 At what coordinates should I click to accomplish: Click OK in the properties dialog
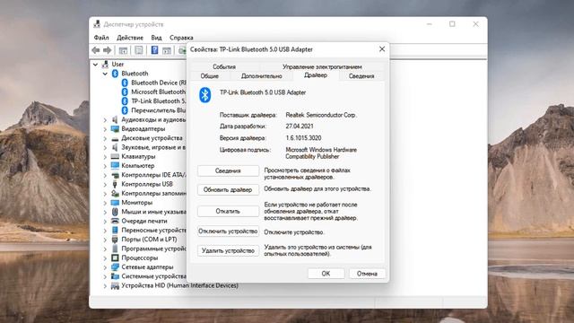point(326,274)
